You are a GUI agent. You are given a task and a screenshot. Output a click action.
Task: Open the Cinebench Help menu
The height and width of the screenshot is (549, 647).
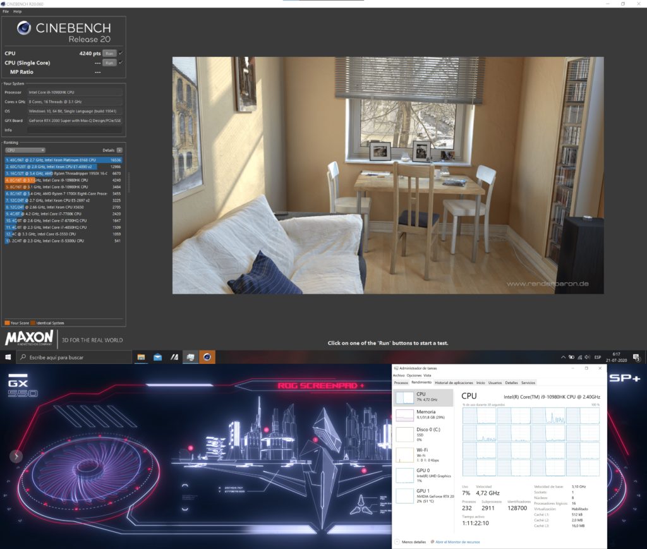coord(17,11)
